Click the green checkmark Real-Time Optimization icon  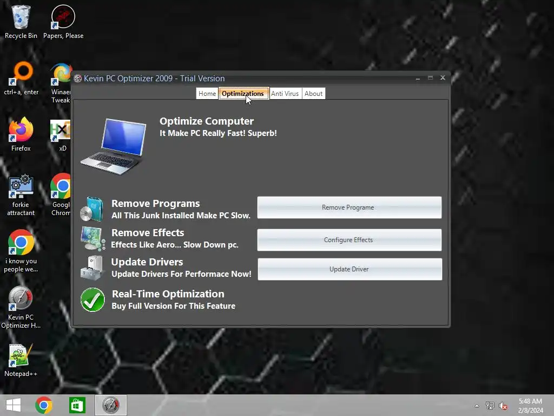93,300
